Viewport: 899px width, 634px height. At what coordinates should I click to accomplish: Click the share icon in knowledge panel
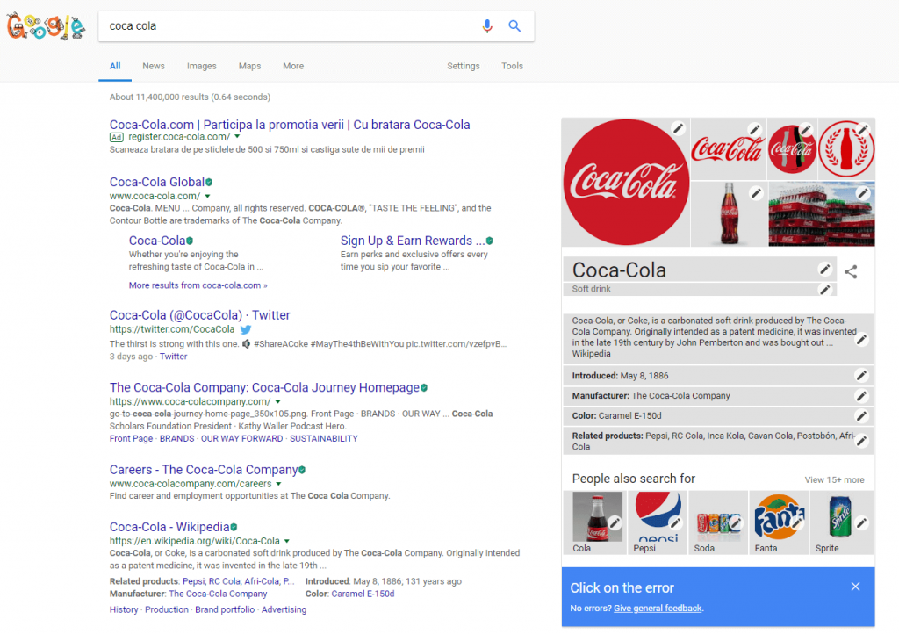pos(851,271)
